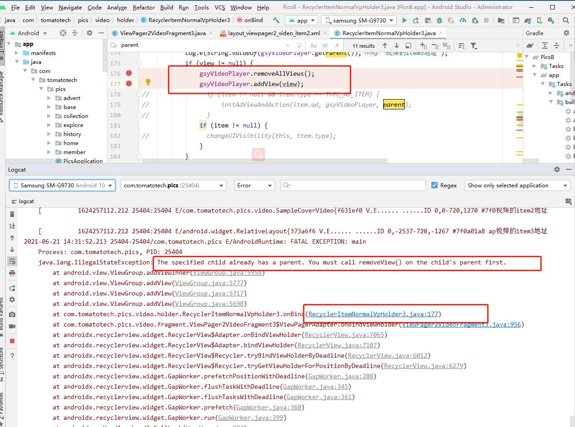Run the app with green play button

tap(404, 20)
